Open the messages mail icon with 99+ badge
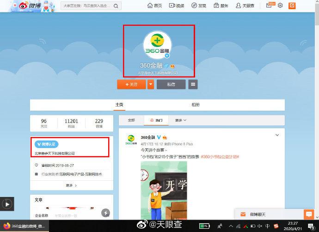 (x=270, y=5)
